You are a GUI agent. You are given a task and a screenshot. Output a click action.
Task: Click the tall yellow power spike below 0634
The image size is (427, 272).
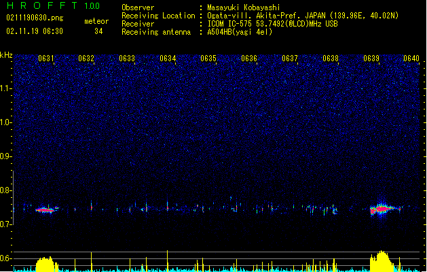[x=168, y=261]
